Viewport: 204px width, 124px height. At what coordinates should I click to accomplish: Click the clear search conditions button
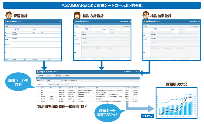coord(74,81)
